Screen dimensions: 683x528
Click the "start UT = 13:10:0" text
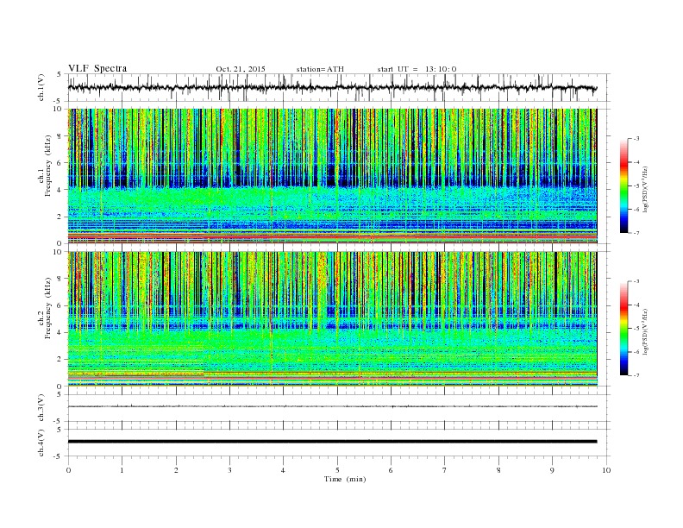pyautogui.click(x=417, y=69)
